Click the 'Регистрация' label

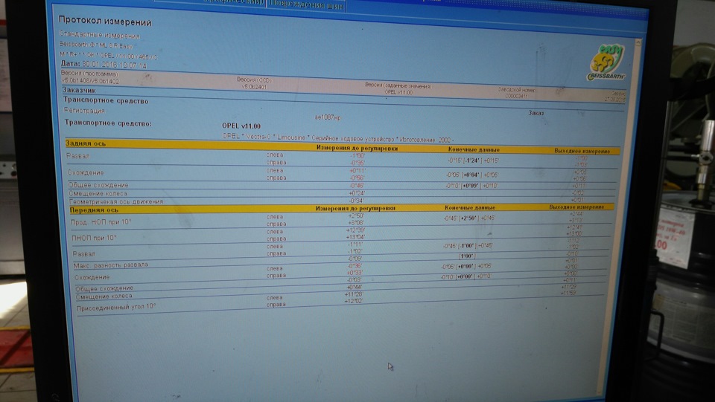(x=84, y=111)
